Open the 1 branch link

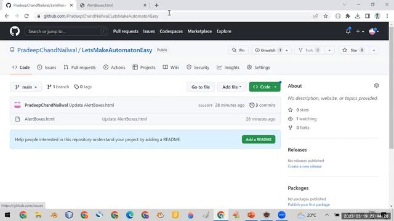pyautogui.click(x=58, y=87)
